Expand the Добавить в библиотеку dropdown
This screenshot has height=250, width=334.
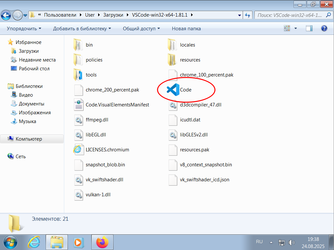pos(82,29)
